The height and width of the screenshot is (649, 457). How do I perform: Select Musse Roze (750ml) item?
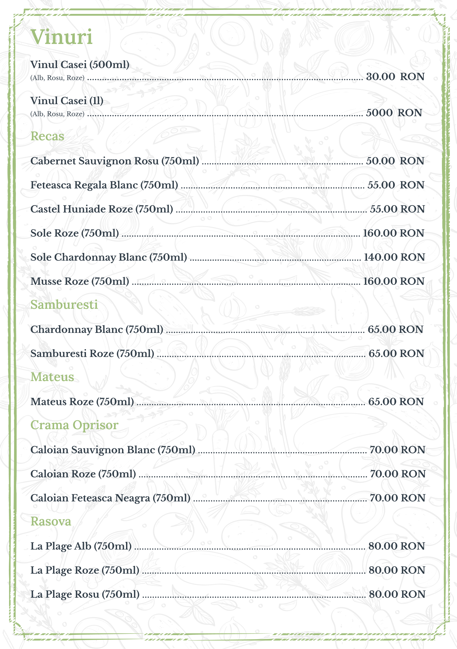(80, 281)
